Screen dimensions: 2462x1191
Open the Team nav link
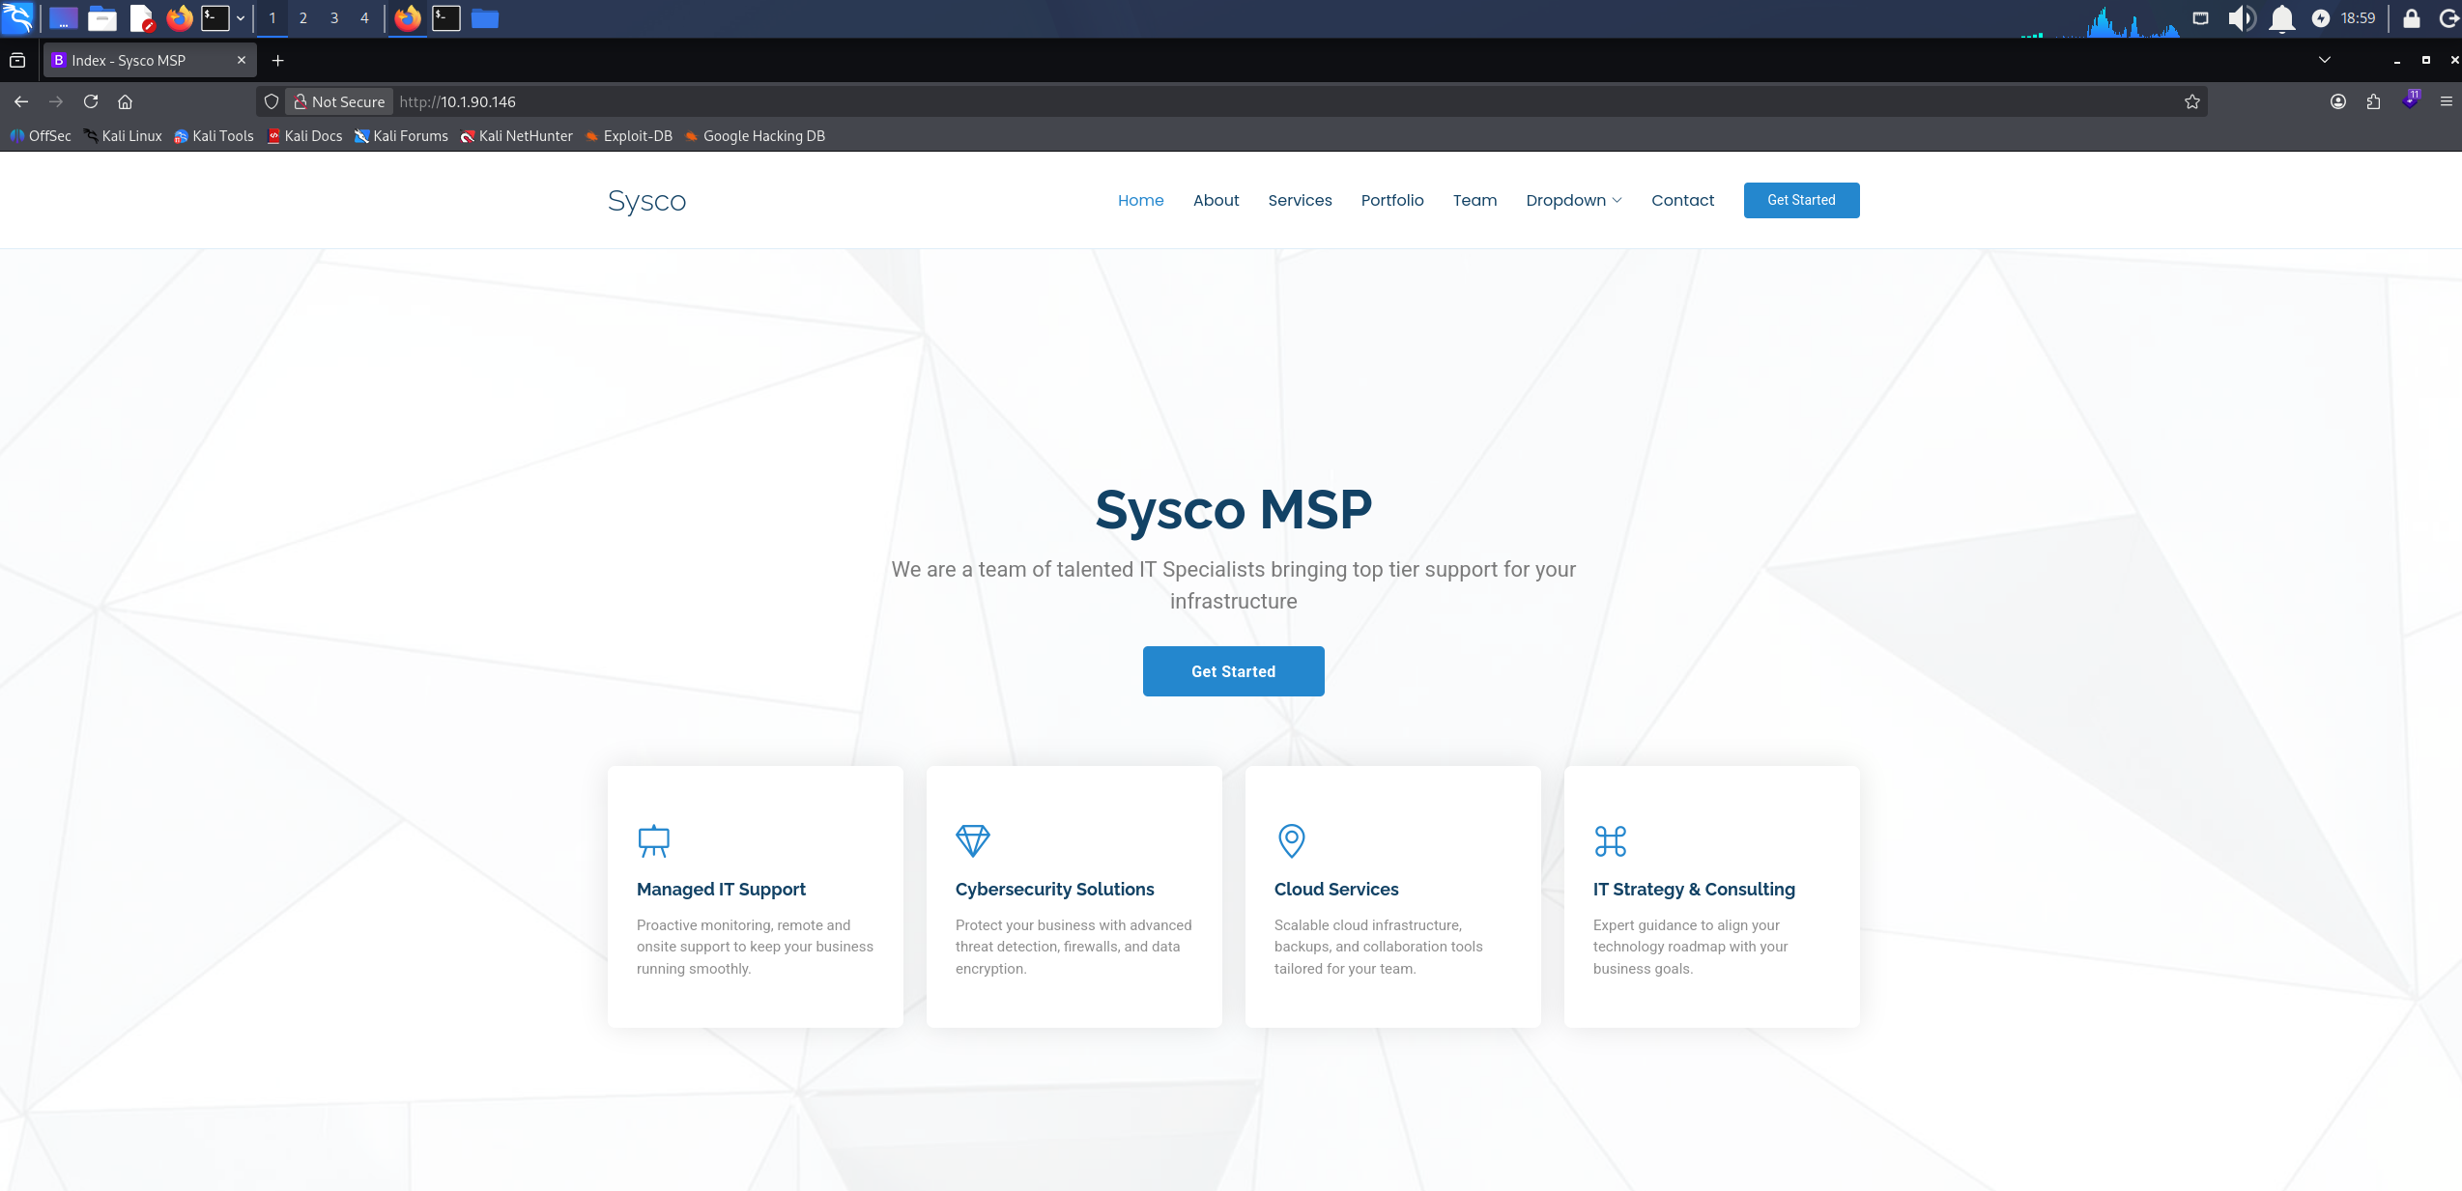tap(1474, 200)
